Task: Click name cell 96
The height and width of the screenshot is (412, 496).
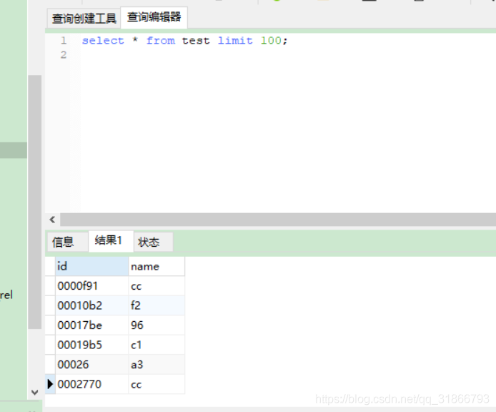Action: (157, 325)
